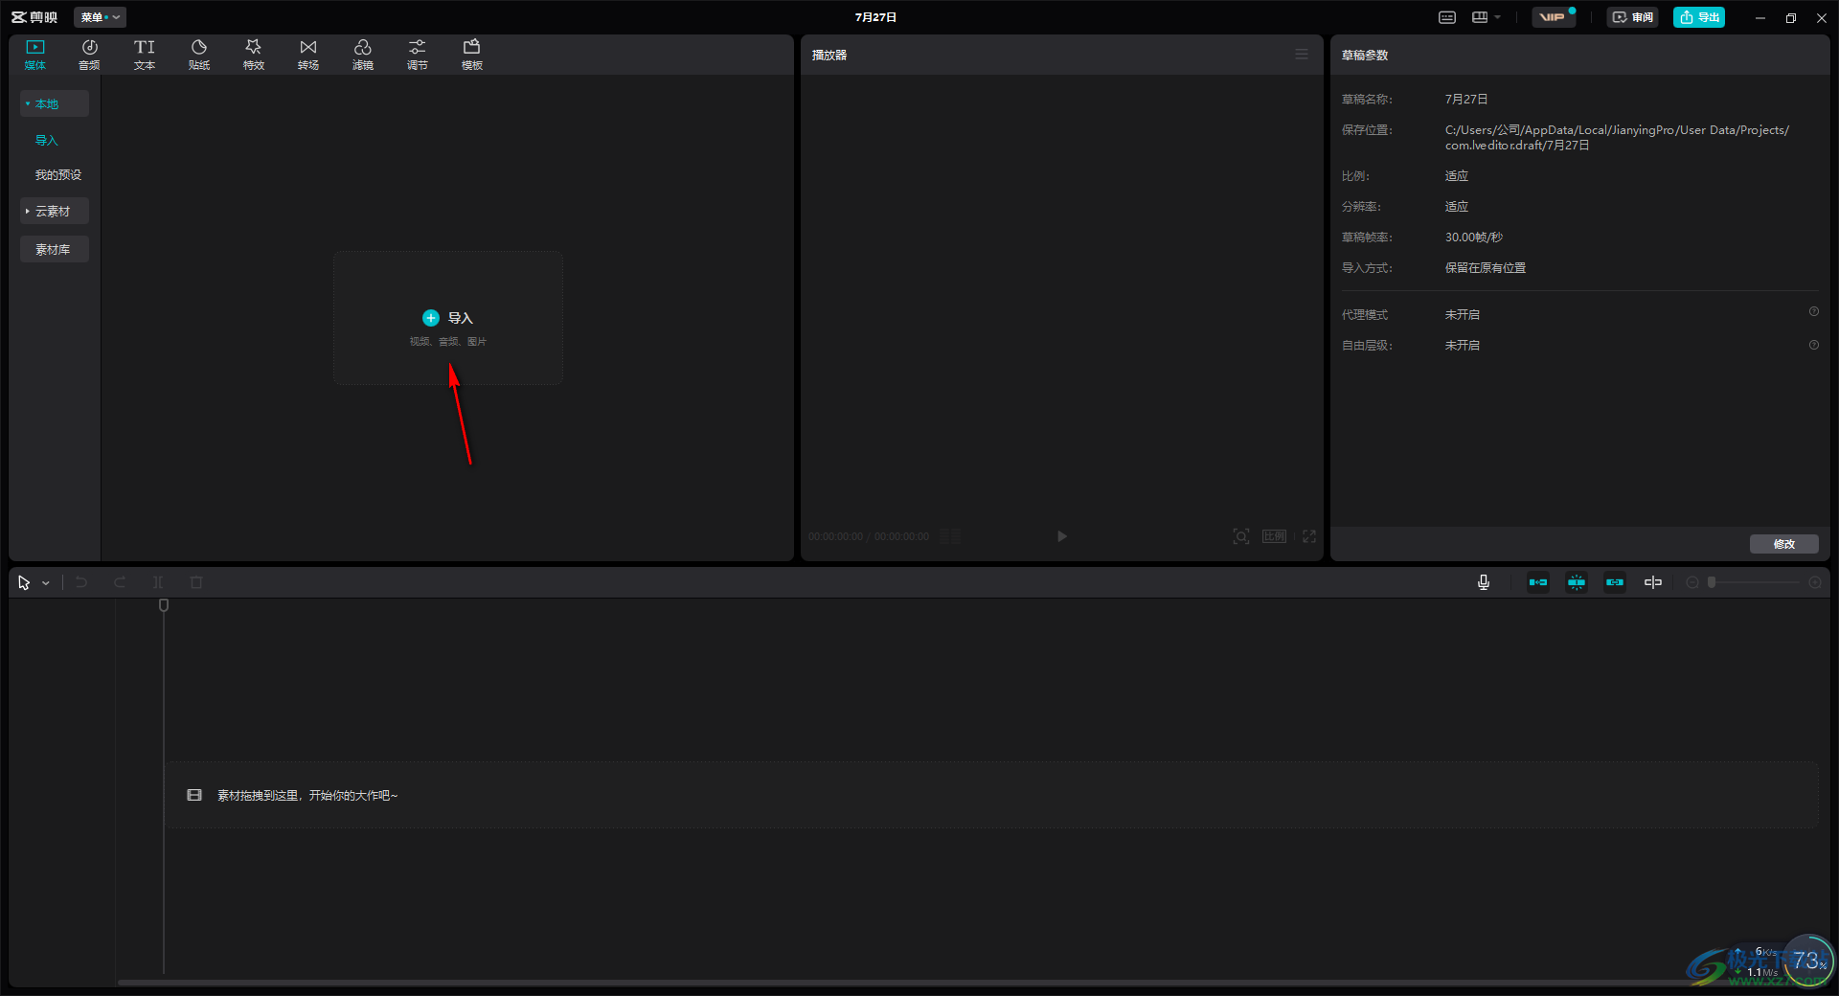This screenshot has width=1839, height=996.
Task: Open the layout switcher dropdown
Action: pyautogui.click(x=1487, y=17)
